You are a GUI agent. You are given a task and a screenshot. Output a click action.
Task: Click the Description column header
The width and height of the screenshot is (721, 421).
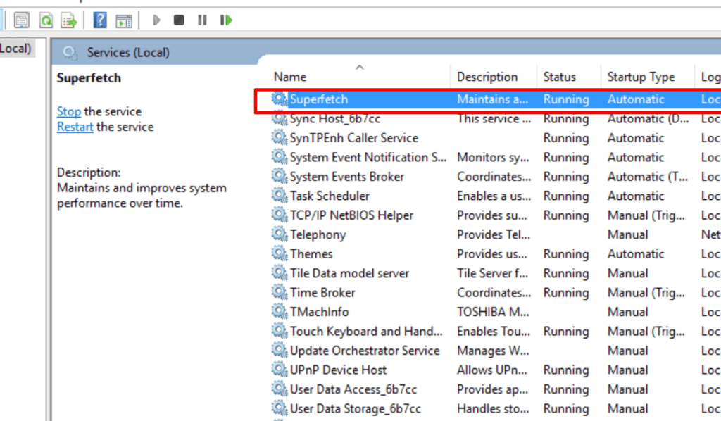click(x=487, y=77)
